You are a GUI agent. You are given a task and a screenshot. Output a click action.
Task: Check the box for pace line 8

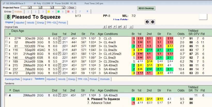point(6,65)
